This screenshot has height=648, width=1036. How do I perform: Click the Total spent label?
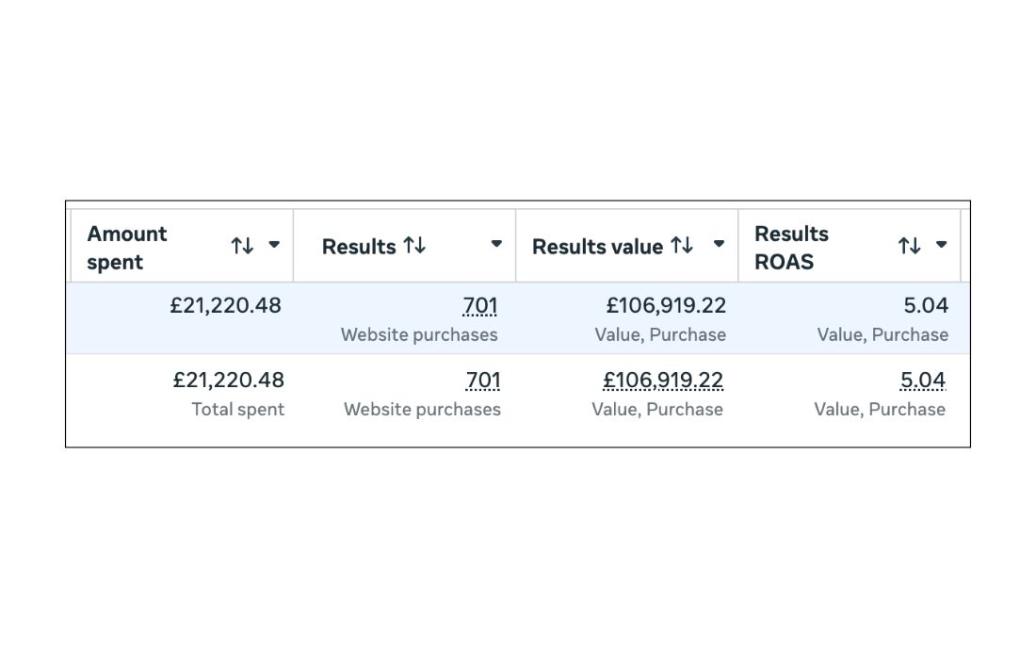237,410
